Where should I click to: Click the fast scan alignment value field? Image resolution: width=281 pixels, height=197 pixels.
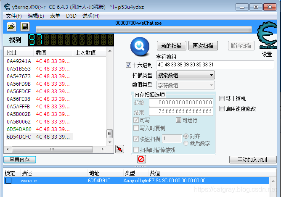(x=172, y=139)
